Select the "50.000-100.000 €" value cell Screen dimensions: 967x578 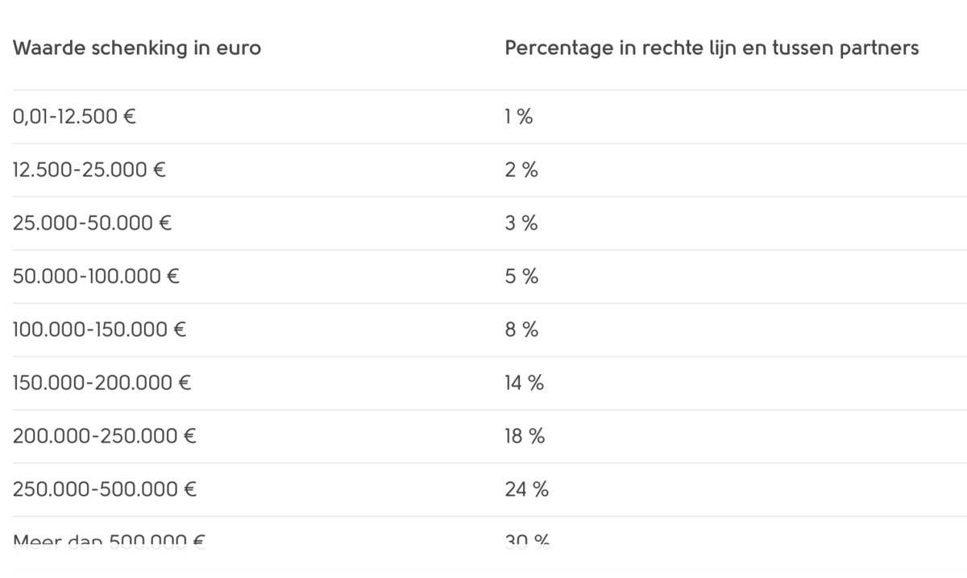pyautogui.click(x=96, y=277)
